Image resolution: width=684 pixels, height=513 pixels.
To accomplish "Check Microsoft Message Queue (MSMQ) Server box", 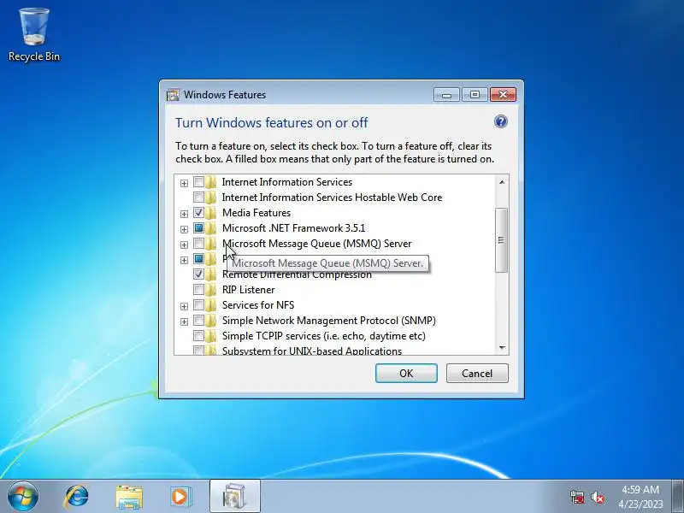I will [198, 244].
